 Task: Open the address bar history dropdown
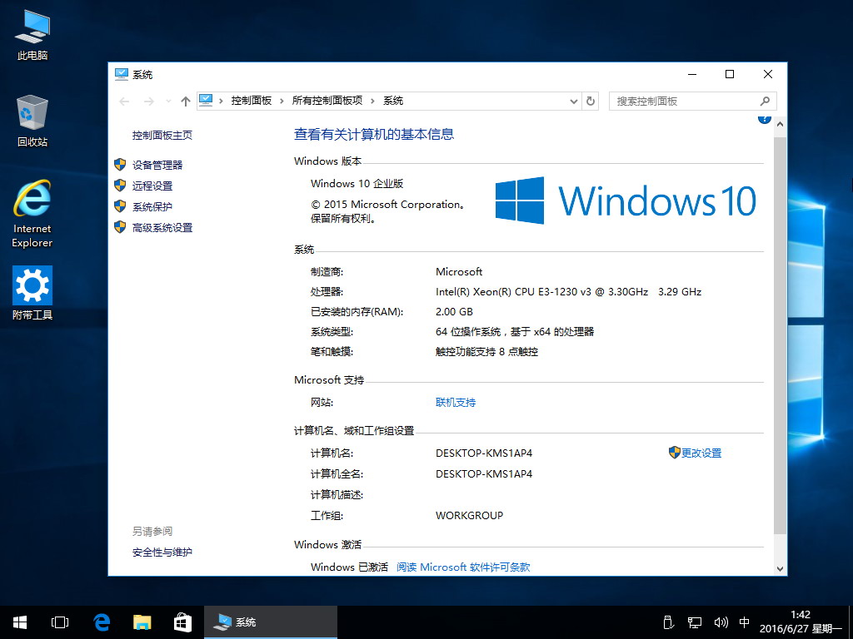pos(573,101)
